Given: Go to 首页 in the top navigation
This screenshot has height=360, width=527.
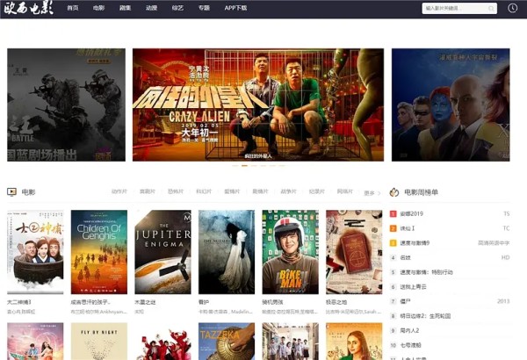Looking at the screenshot, I should pos(73,8).
